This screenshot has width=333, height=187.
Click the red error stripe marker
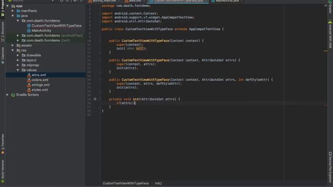pos(326,105)
